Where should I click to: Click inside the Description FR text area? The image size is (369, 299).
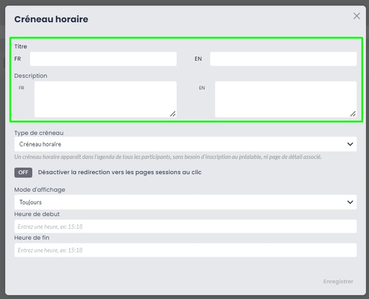click(x=106, y=99)
